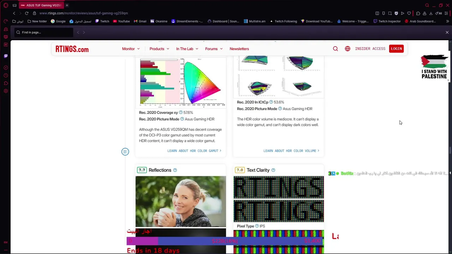Expand the Products dropdown menu
Screen dimensions: 452x254
coord(159,49)
